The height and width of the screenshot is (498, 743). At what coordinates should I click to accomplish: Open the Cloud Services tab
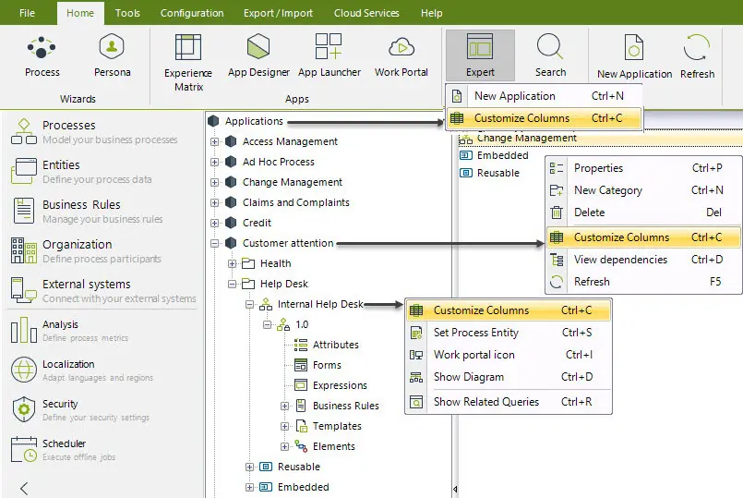(x=366, y=13)
